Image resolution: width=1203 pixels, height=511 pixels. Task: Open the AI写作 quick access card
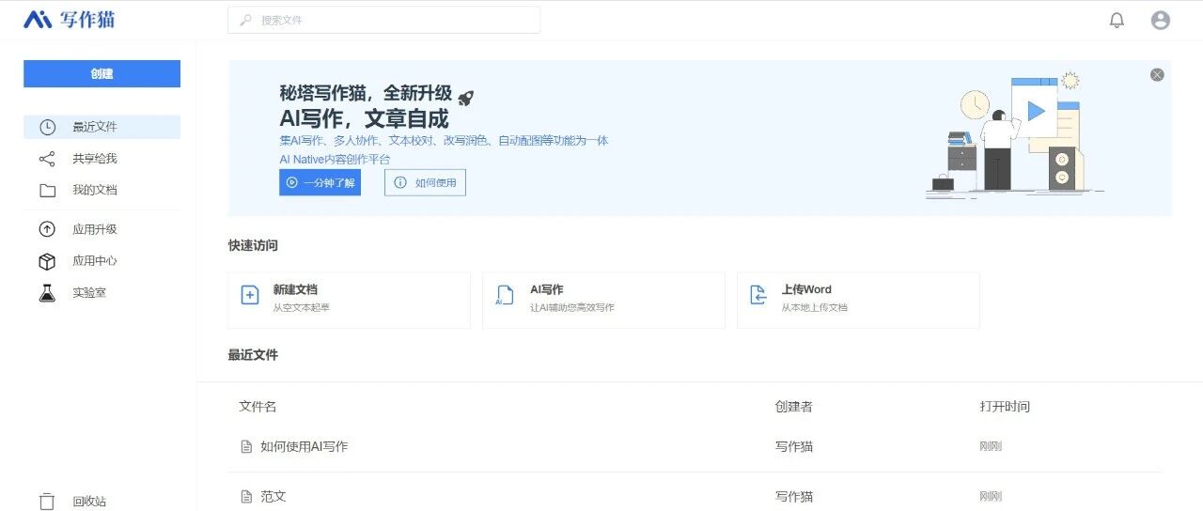pyautogui.click(x=603, y=301)
